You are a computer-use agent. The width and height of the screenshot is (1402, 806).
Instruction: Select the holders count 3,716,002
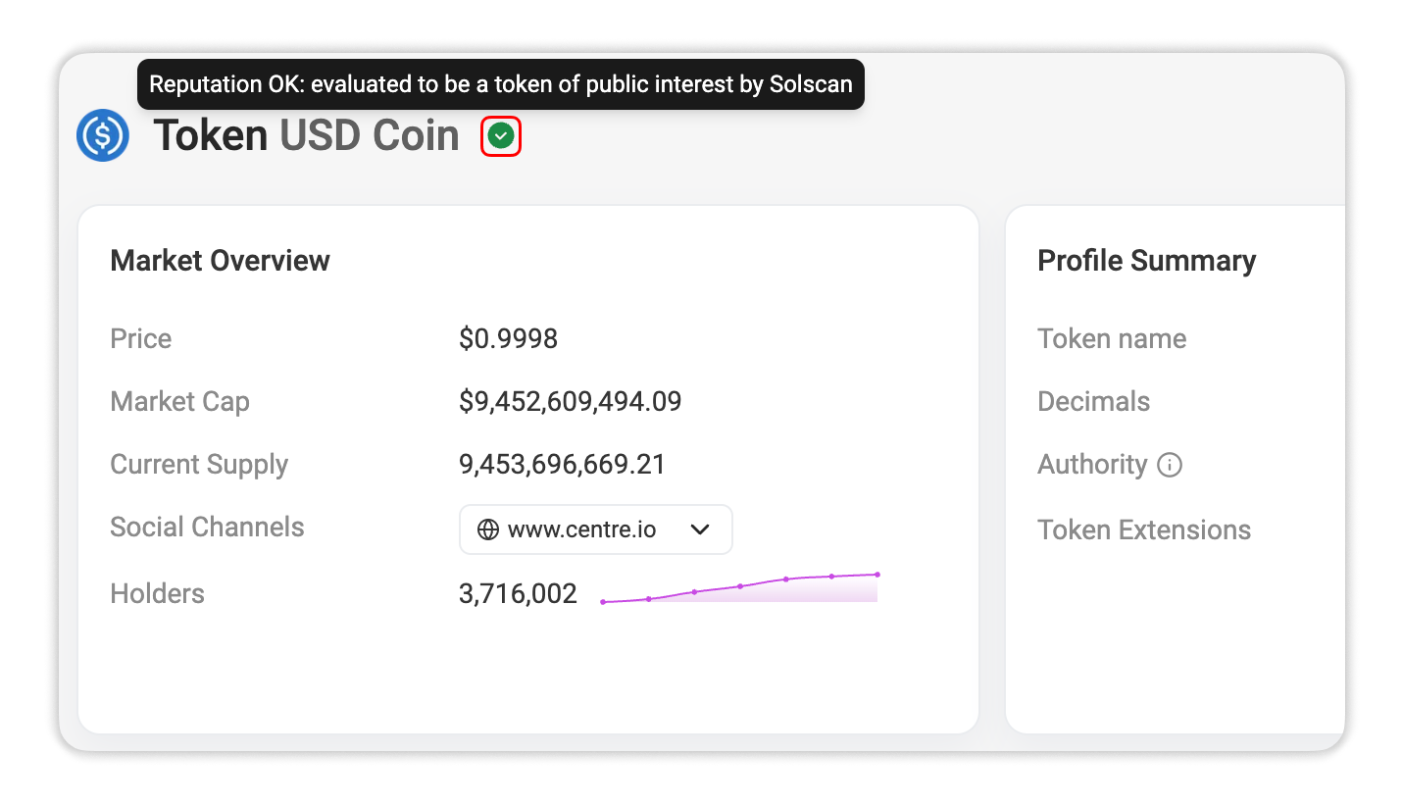click(518, 593)
